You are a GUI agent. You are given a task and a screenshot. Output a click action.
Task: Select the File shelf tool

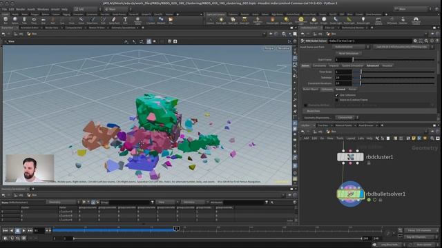[x=171, y=20]
